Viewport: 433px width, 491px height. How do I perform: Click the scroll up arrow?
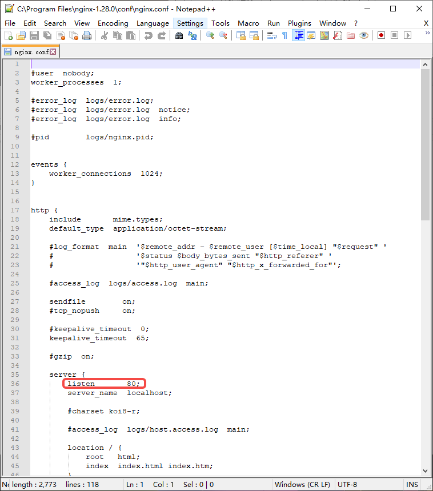tap(425, 65)
